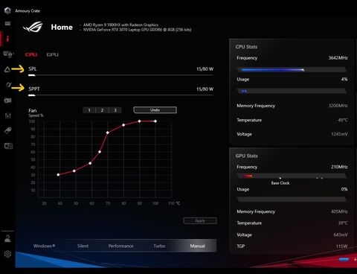The height and width of the screenshot is (274, 357).
Task: Open the hamburger menu in the sidebar
Action: (7, 23)
